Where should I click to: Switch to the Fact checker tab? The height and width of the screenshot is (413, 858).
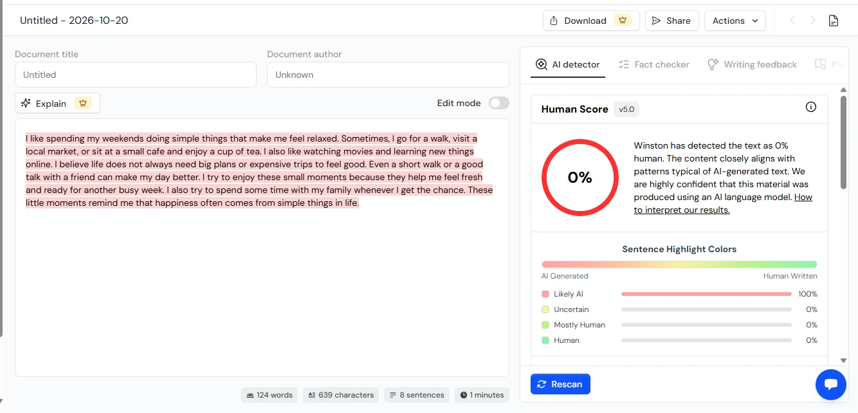coord(653,64)
